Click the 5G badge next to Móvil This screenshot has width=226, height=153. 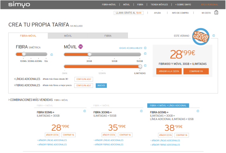(81, 47)
